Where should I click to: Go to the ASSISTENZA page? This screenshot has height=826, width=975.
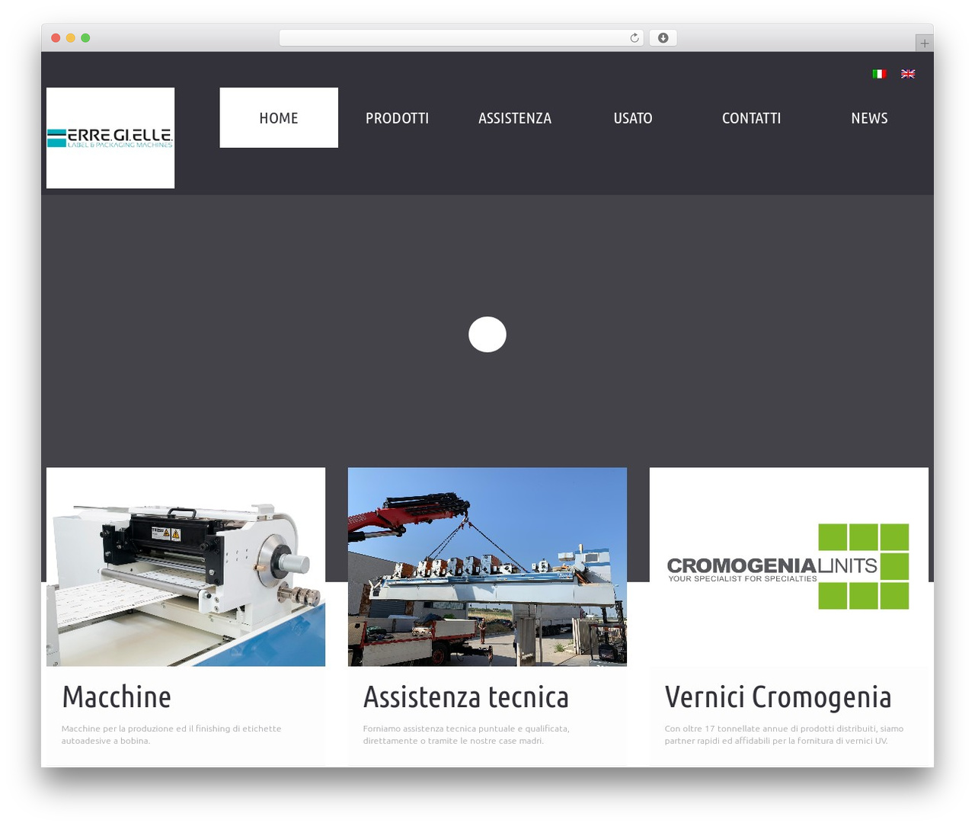click(x=515, y=118)
